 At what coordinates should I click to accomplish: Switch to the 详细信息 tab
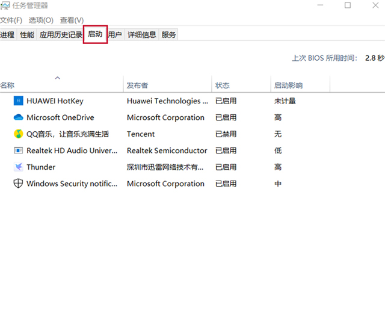click(142, 35)
